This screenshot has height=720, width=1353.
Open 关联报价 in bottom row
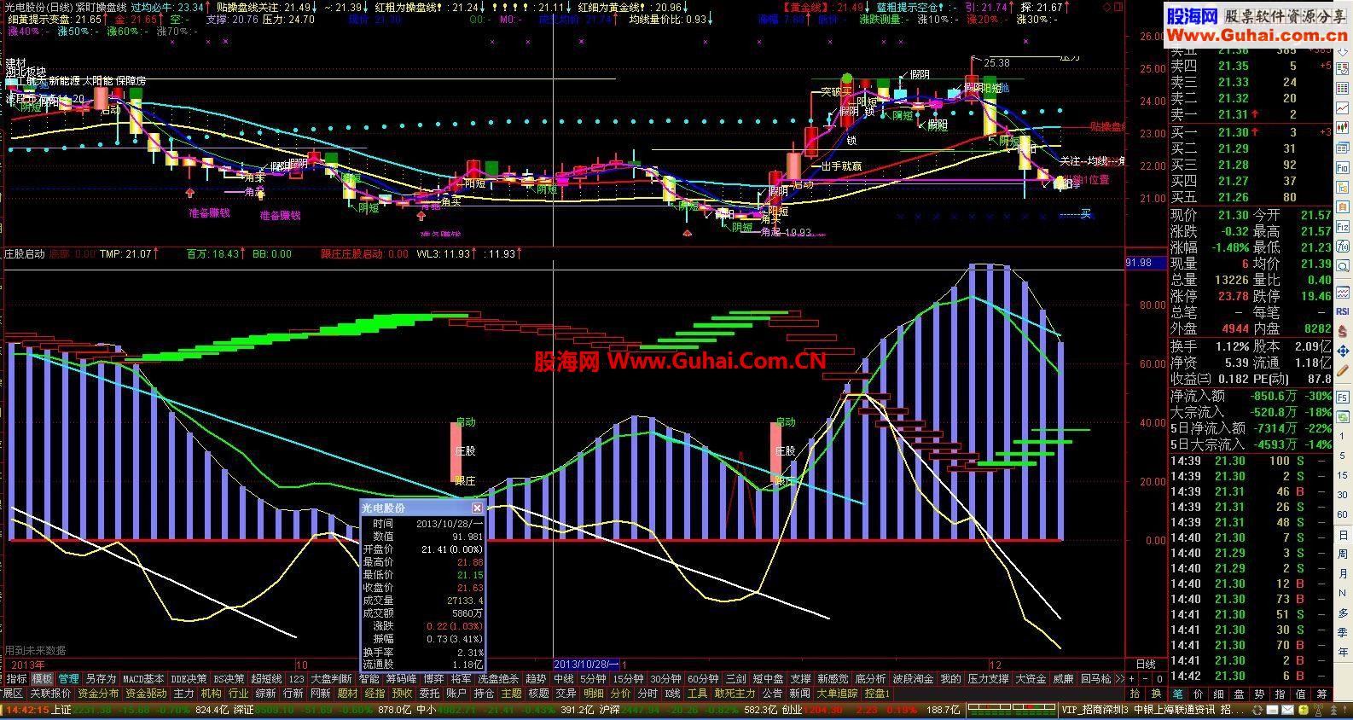click(x=50, y=694)
